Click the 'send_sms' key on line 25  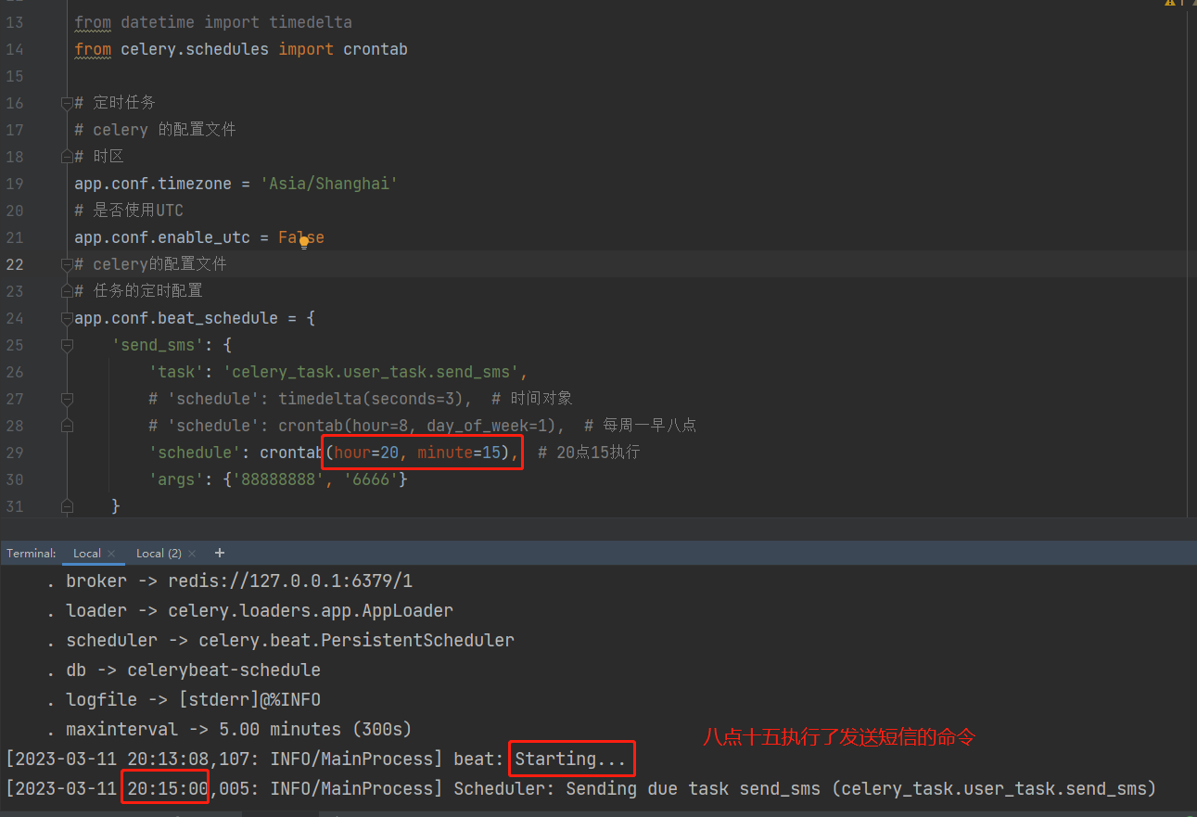(x=158, y=345)
